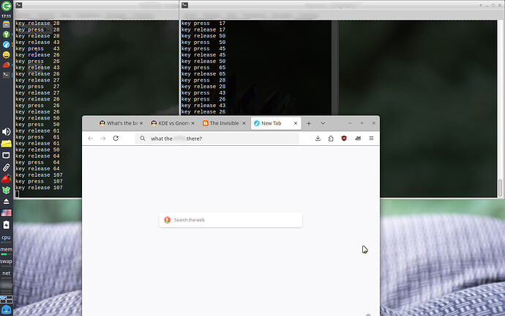
Task: Open the green application menu launcher
Action: (x=6, y=6)
